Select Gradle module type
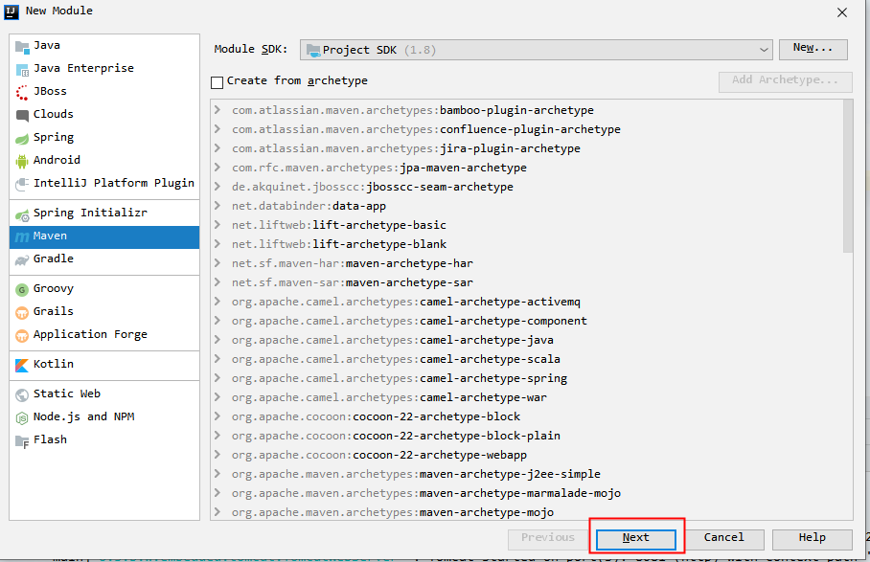 tap(104, 259)
